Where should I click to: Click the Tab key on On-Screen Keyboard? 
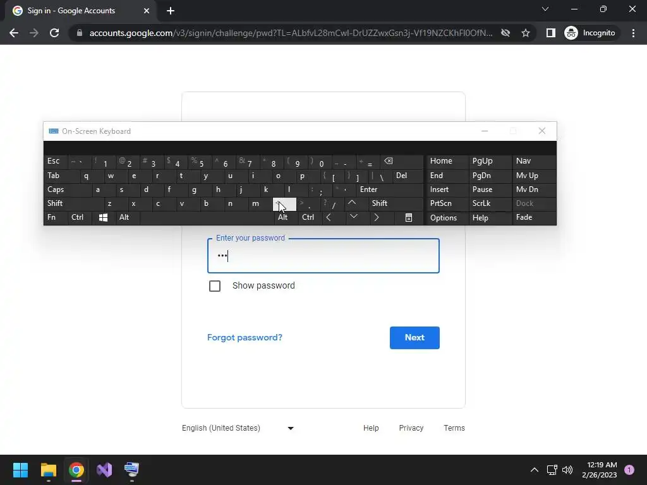click(61, 176)
